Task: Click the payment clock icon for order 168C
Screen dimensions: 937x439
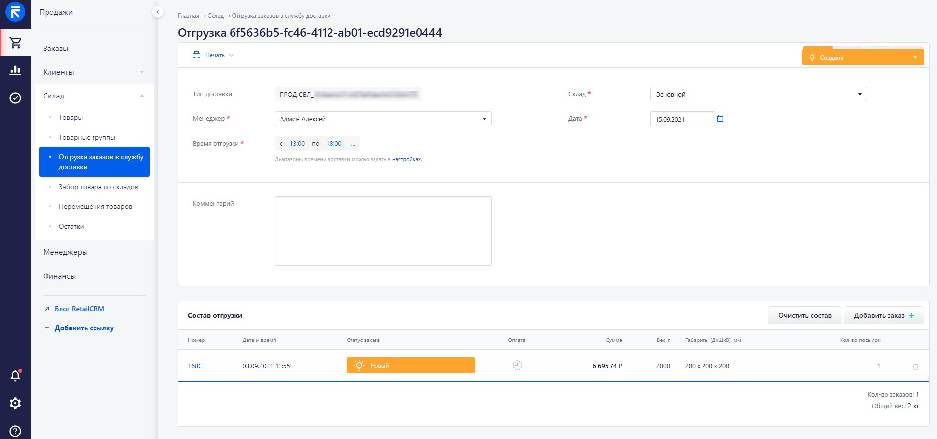Action: [517, 365]
